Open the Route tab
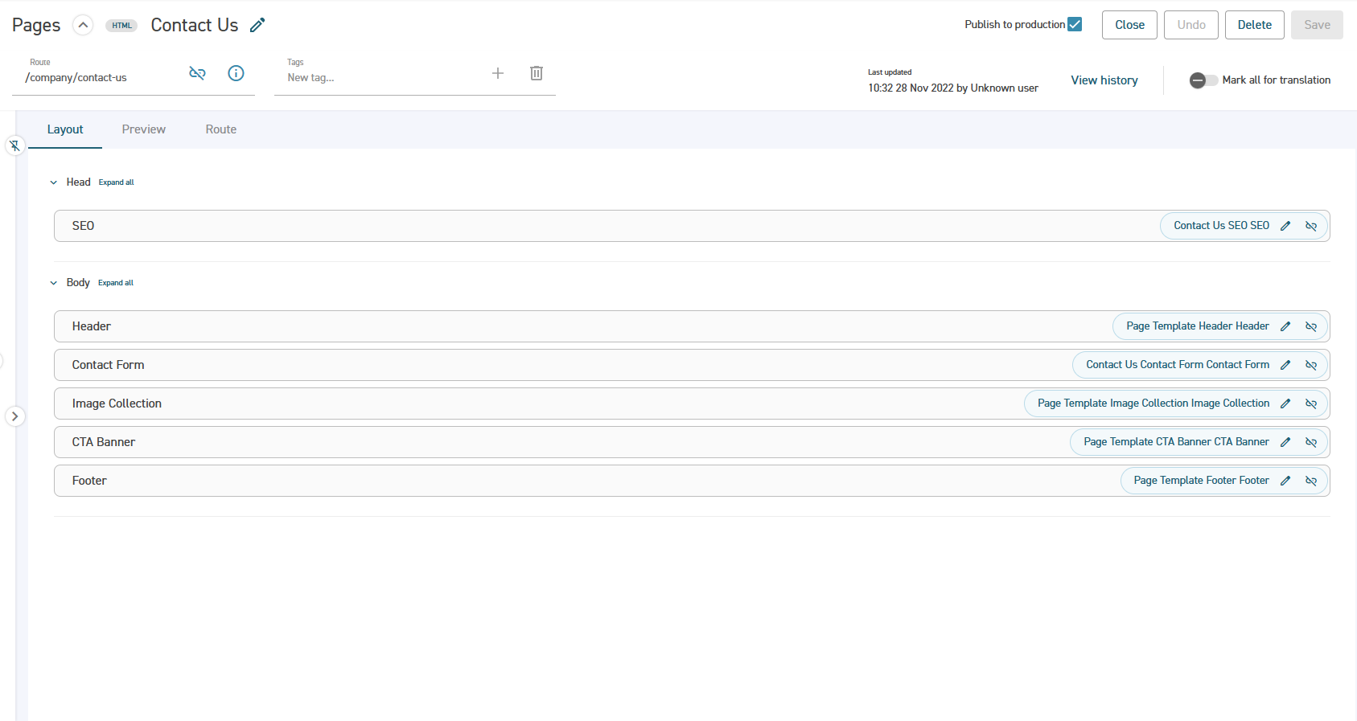 pos(221,129)
